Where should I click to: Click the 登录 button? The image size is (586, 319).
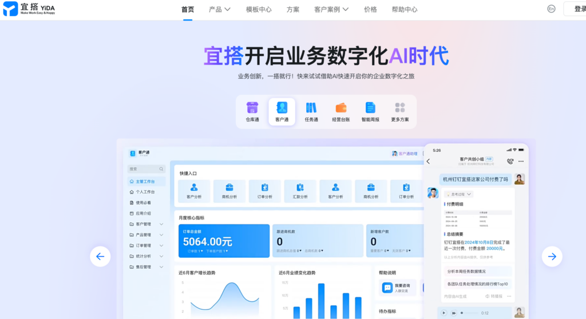[576, 9]
